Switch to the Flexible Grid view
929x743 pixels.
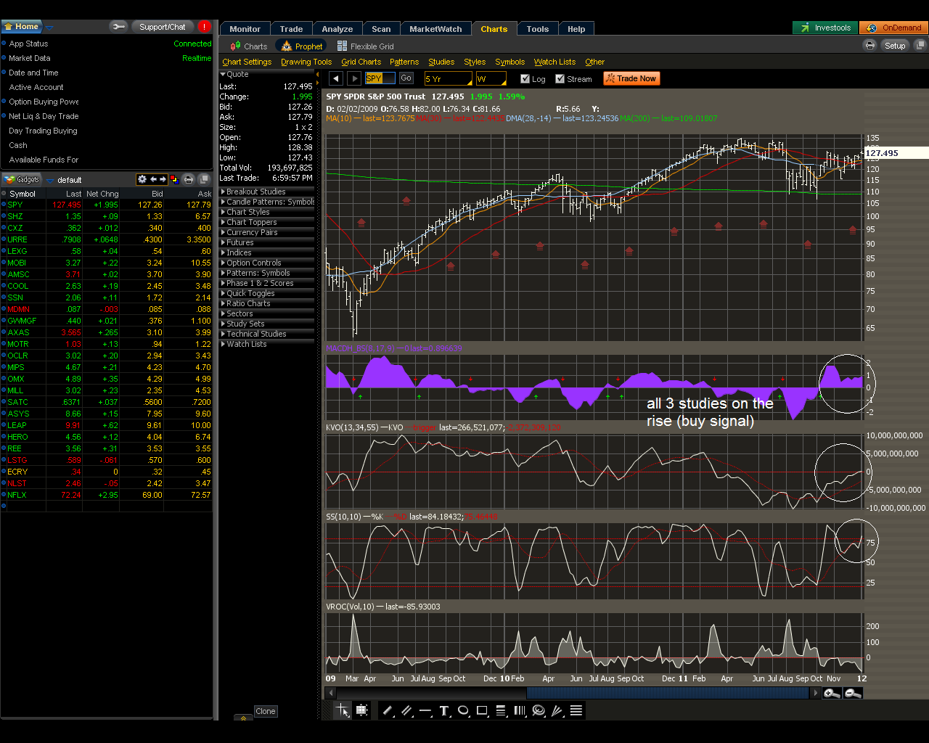pyautogui.click(x=365, y=46)
